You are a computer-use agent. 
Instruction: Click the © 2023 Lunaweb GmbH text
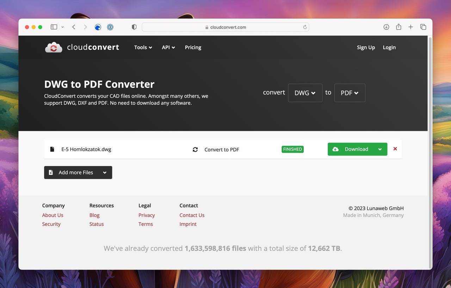click(x=376, y=208)
